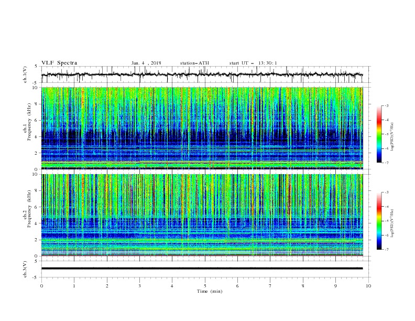The height and width of the screenshot is (321, 415).
Task: Click the 'station=ATH' header text
Action: click(x=194, y=63)
